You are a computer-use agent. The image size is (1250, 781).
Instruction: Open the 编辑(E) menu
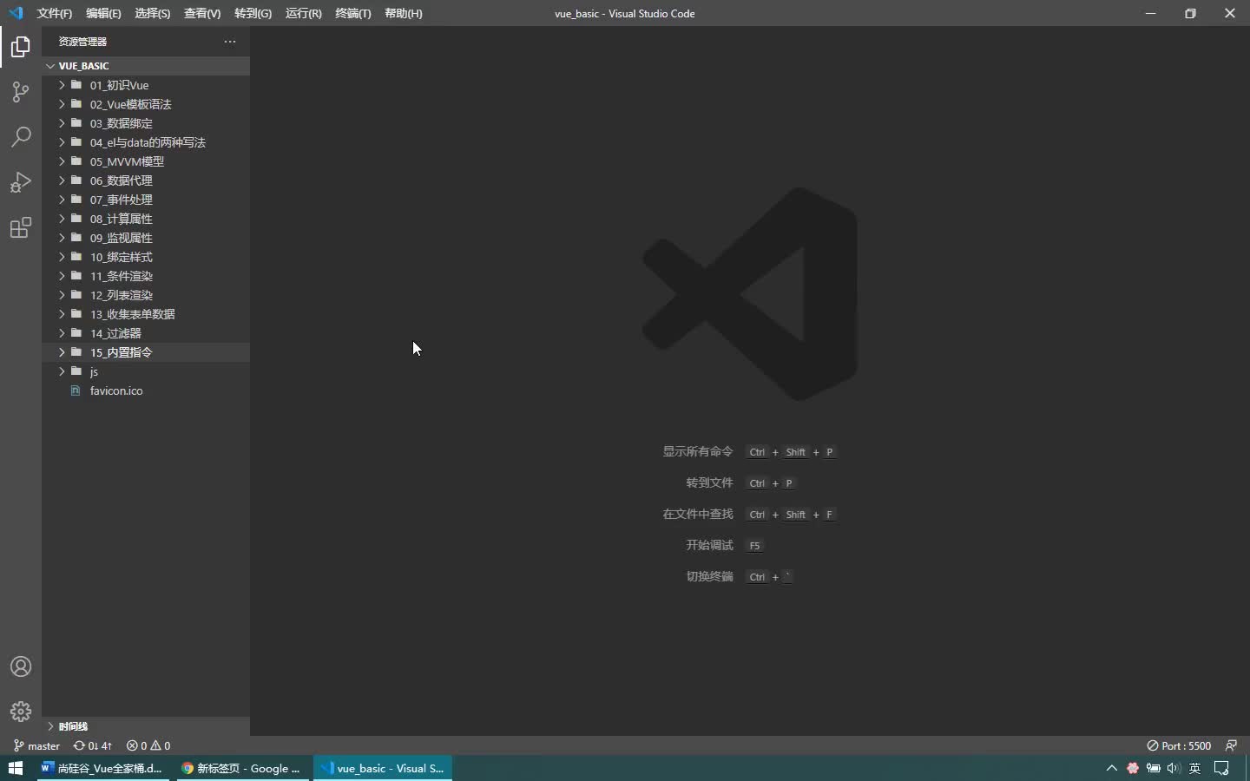(x=103, y=14)
